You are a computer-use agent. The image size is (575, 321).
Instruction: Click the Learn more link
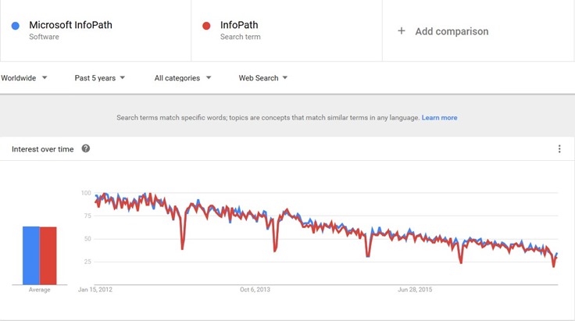439,118
